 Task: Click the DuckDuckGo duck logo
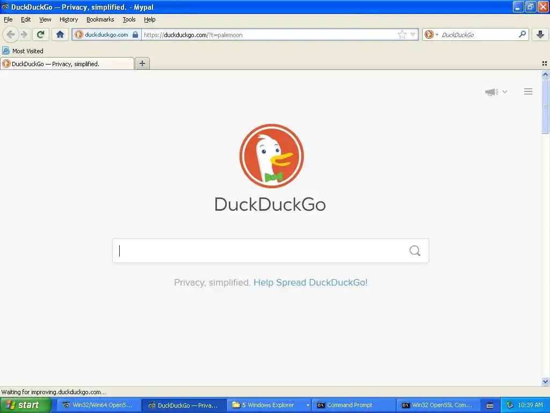[271, 156]
